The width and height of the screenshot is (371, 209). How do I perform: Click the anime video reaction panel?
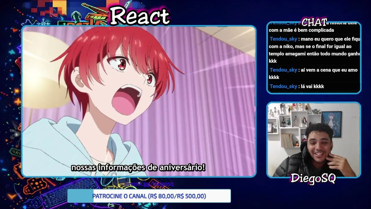(x=139, y=101)
